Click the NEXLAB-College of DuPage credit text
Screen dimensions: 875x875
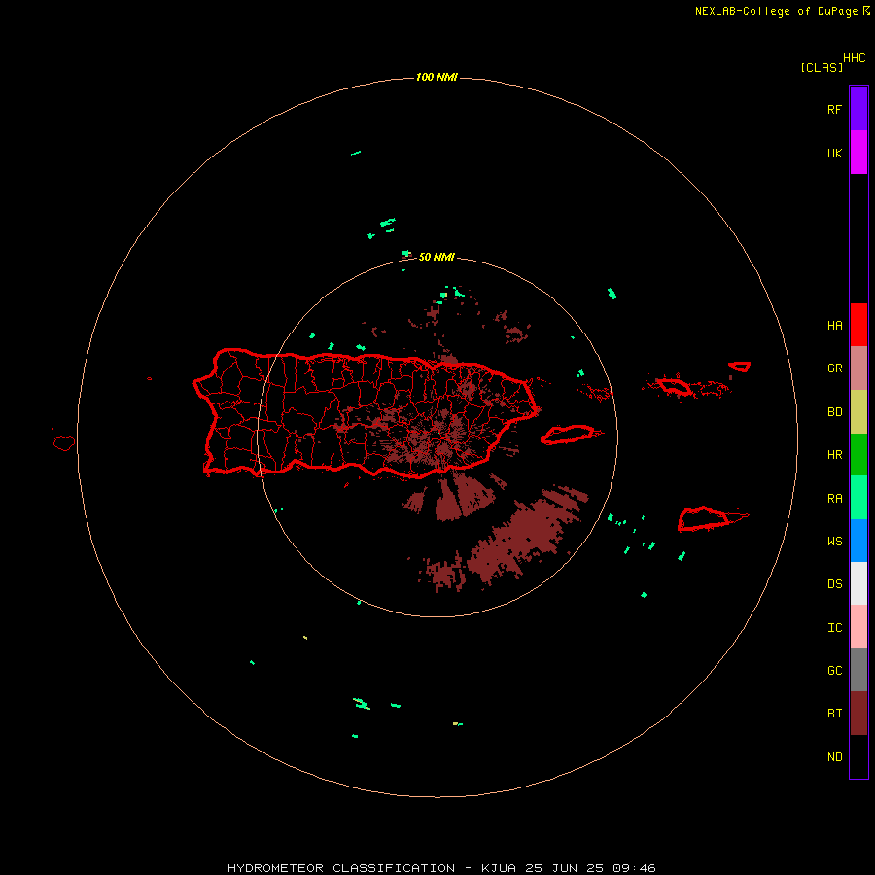click(x=776, y=11)
